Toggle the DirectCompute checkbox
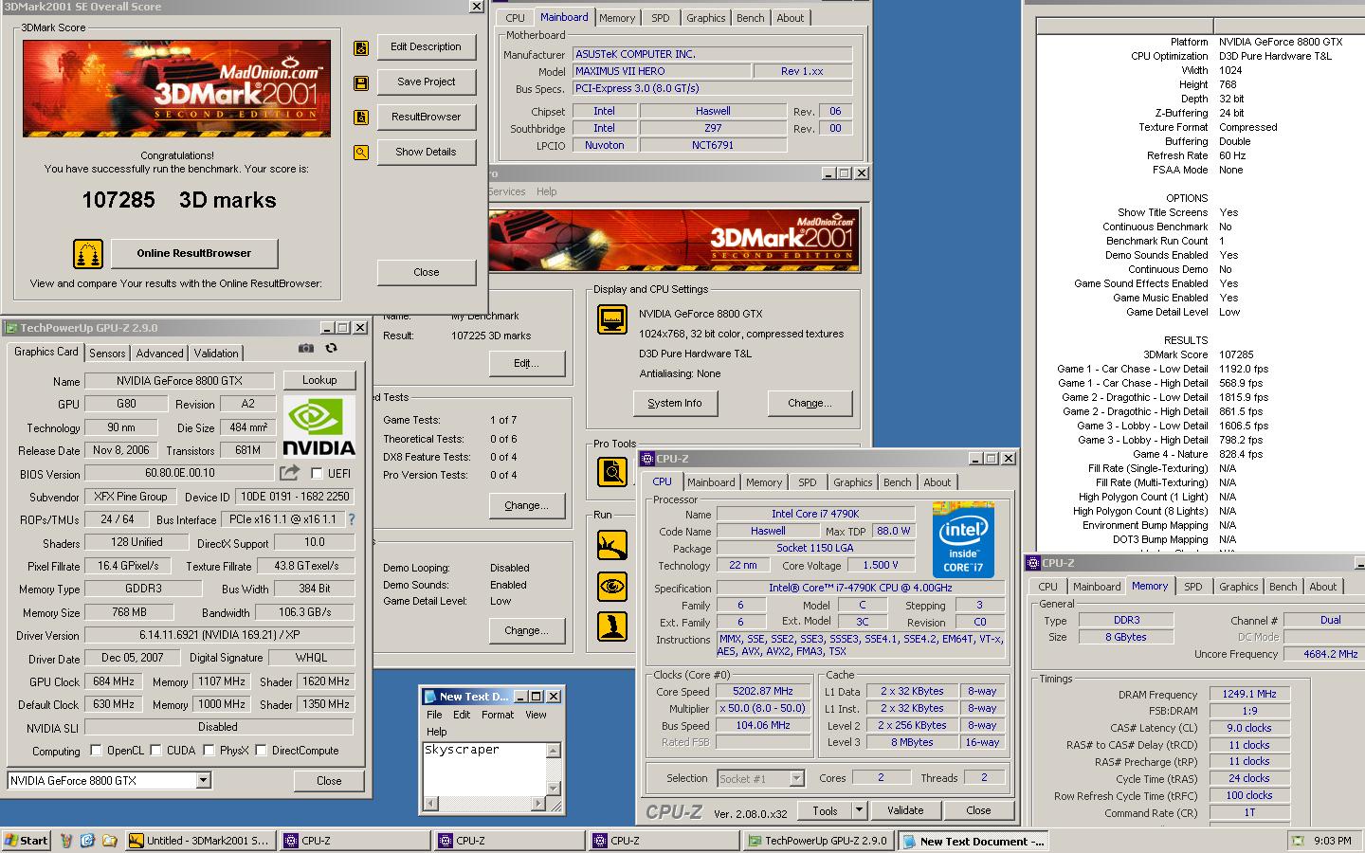The image size is (1365, 853). click(261, 751)
